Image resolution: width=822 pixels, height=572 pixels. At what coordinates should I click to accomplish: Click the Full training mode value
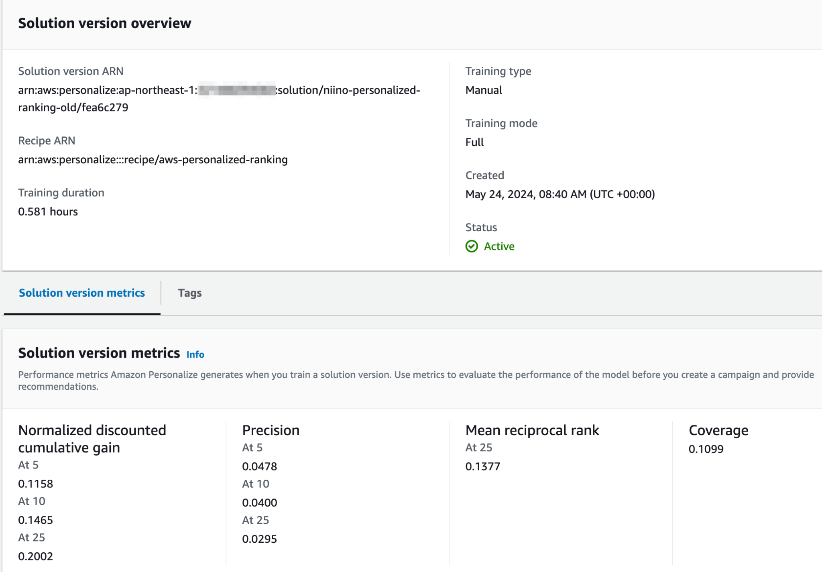(474, 142)
